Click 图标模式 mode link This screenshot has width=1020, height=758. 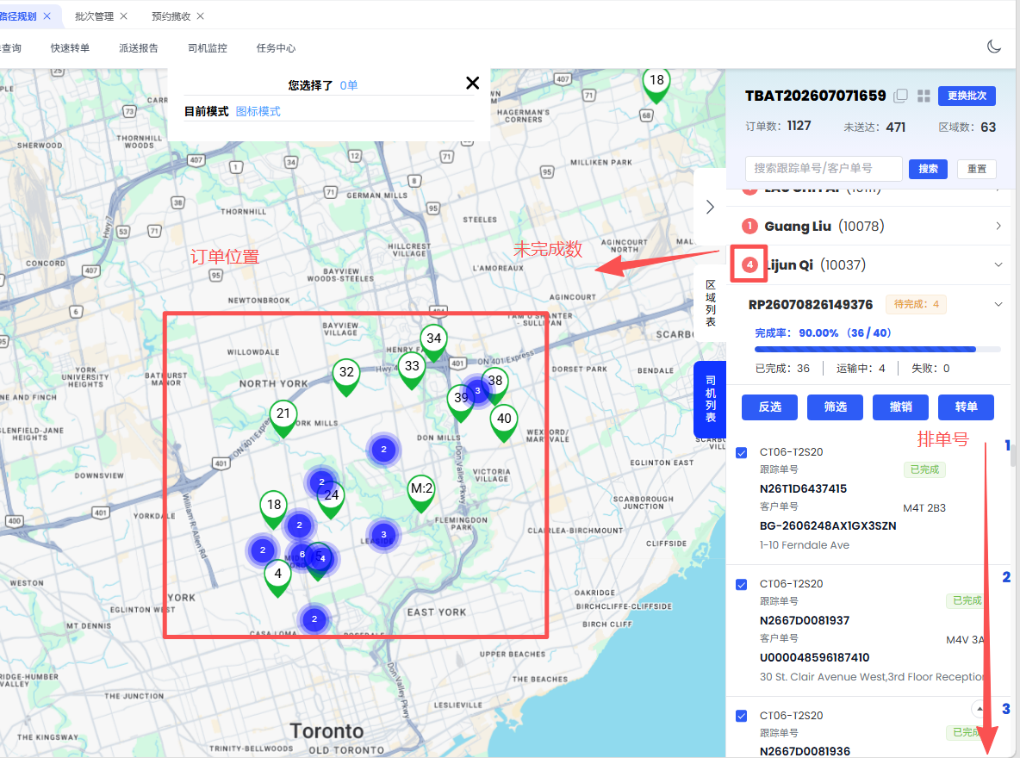click(258, 111)
